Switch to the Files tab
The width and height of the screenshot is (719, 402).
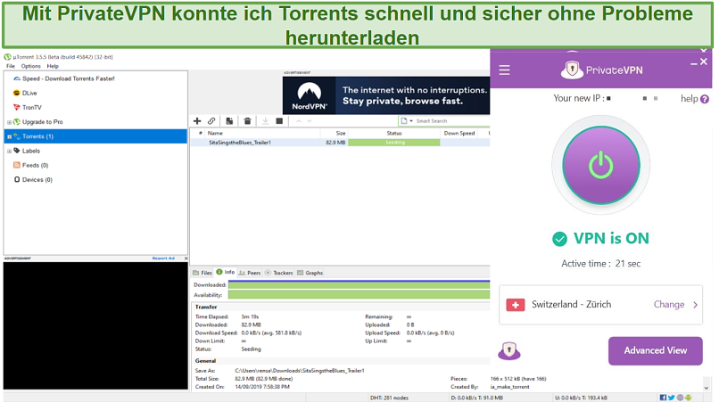coord(202,273)
